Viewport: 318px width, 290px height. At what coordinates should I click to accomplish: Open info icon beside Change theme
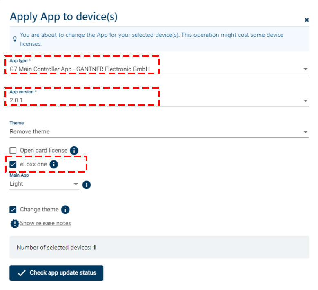click(65, 210)
